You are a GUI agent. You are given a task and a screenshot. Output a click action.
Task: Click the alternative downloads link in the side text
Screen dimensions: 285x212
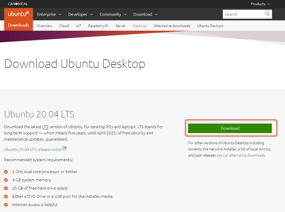(240, 155)
